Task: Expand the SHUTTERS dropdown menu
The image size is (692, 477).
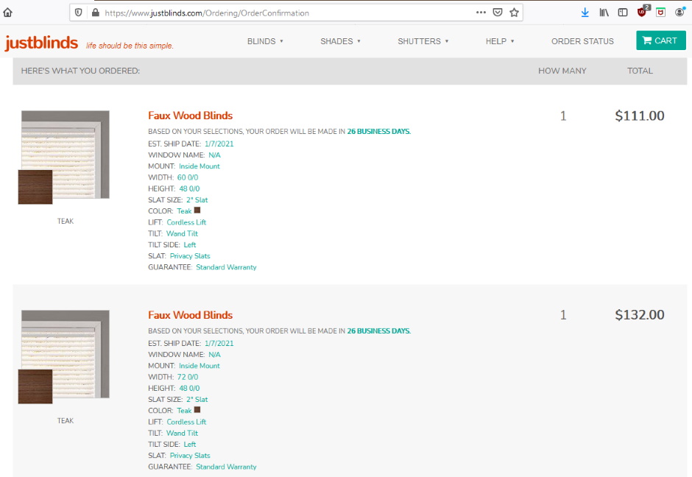Action: (x=423, y=41)
